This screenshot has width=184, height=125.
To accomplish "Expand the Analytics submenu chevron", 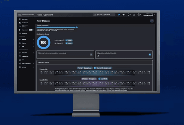I will coord(34,53).
